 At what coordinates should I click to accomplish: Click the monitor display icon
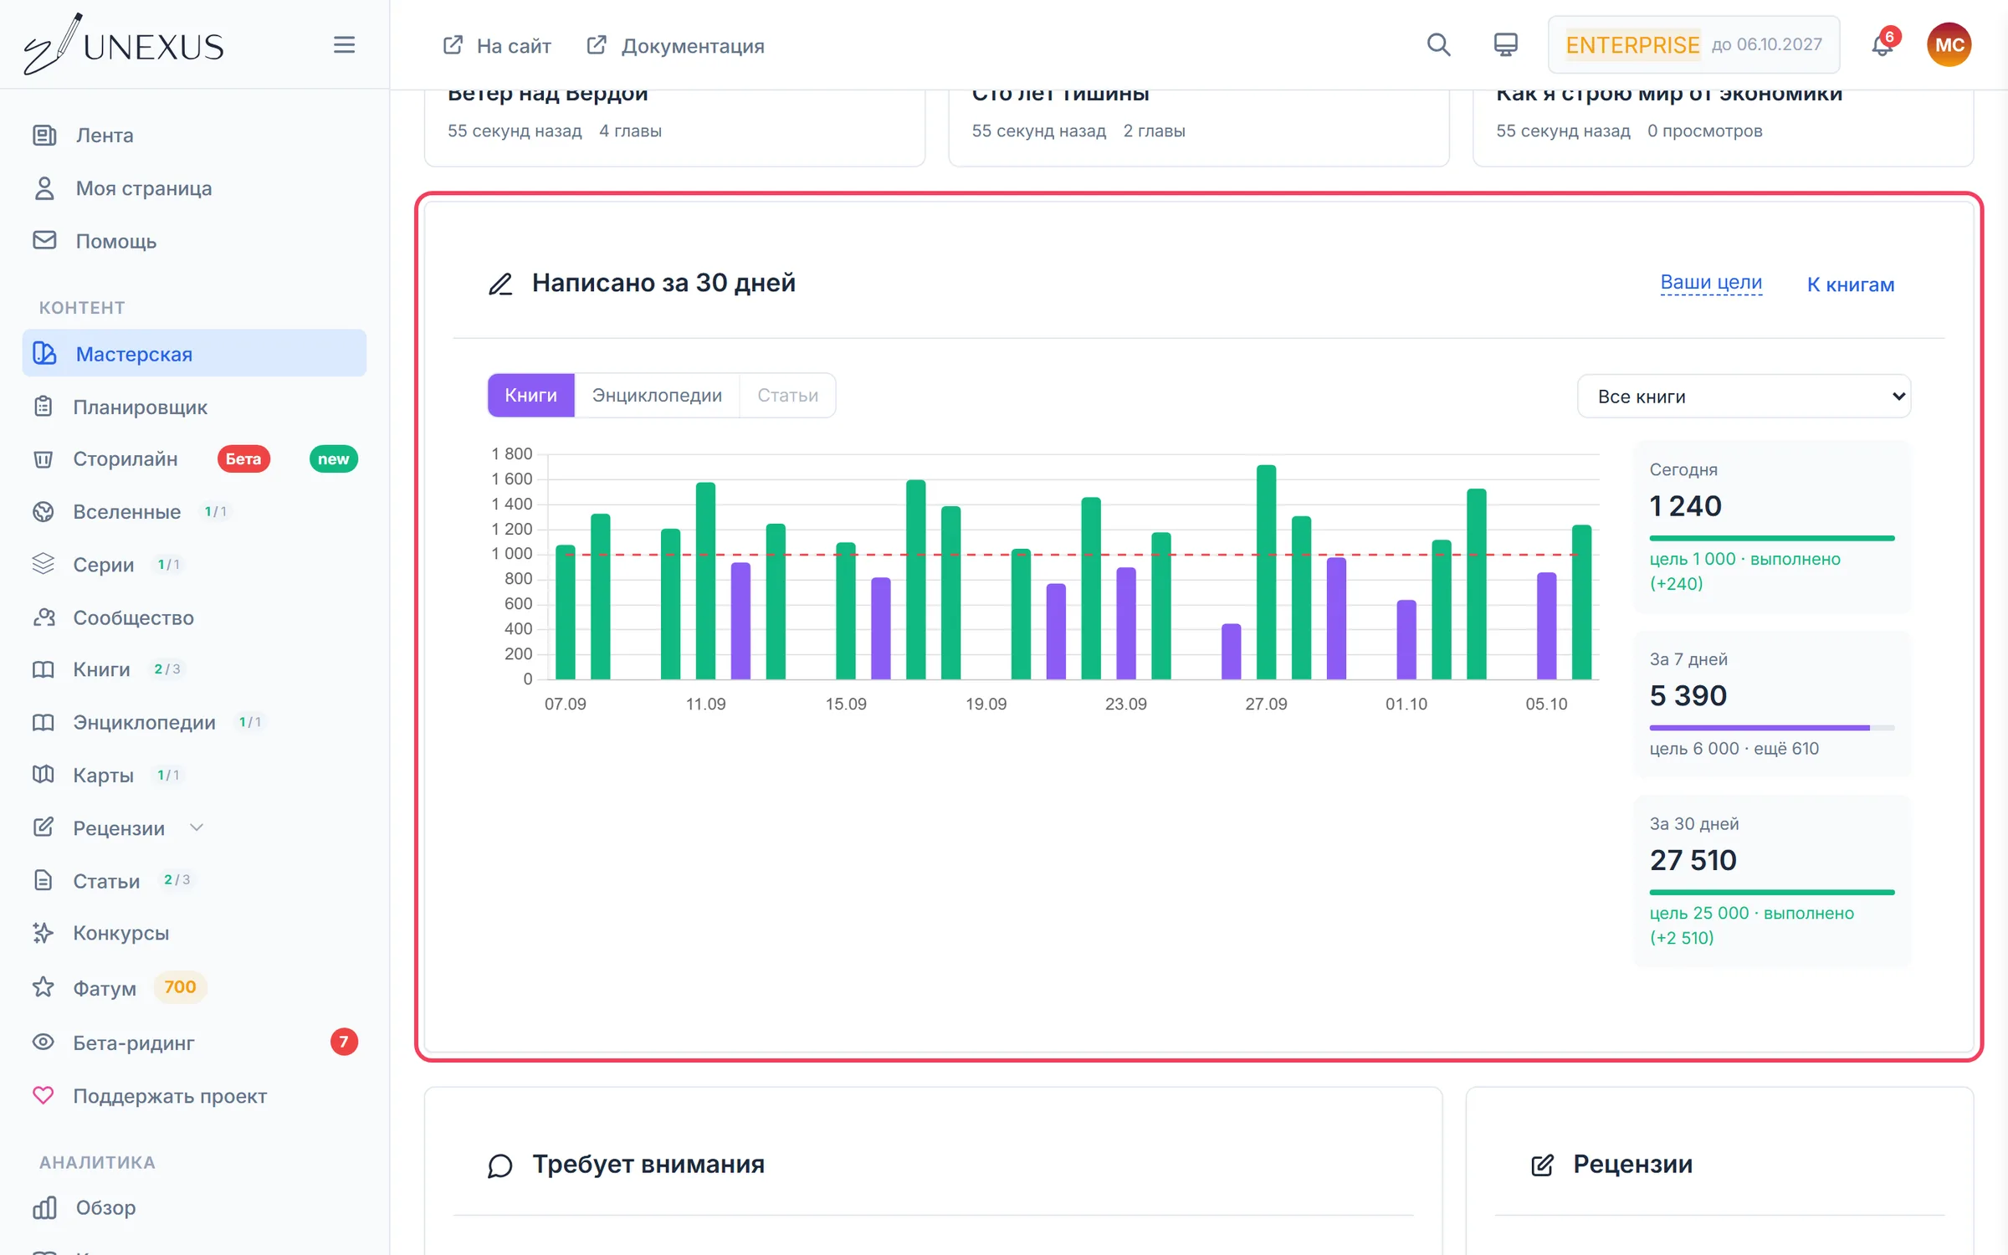(x=1505, y=44)
